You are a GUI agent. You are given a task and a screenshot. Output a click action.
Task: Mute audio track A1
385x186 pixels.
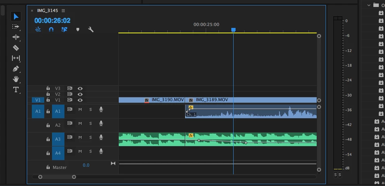(80, 110)
